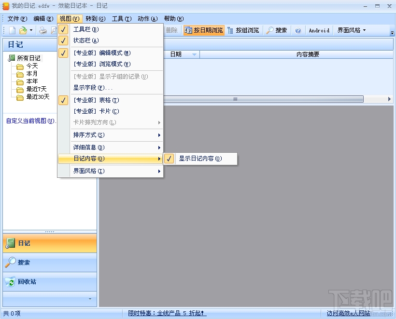Select [专业版] 表格 layout option

pyautogui.click(x=110, y=100)
